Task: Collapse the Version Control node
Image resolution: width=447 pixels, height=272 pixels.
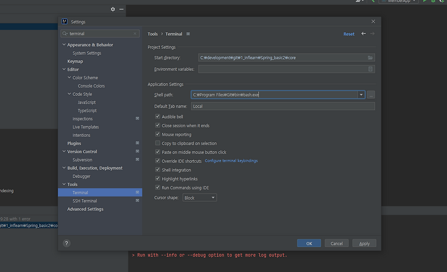Action: click(64, 151)
